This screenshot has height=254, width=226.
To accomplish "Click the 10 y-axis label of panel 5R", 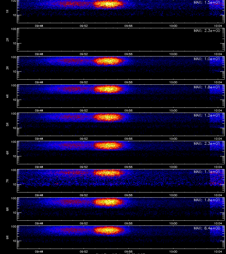I will (x=14, y=128).
